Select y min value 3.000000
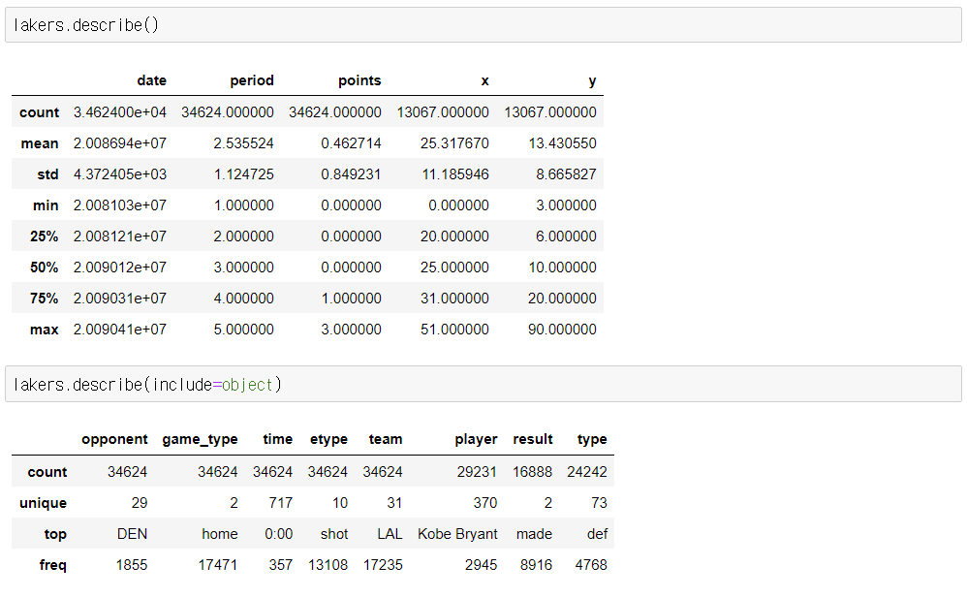Screen dimensions: 967x598 pos(566,205)
